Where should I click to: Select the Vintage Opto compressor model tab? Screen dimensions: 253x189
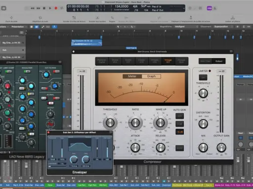point(181,61)
